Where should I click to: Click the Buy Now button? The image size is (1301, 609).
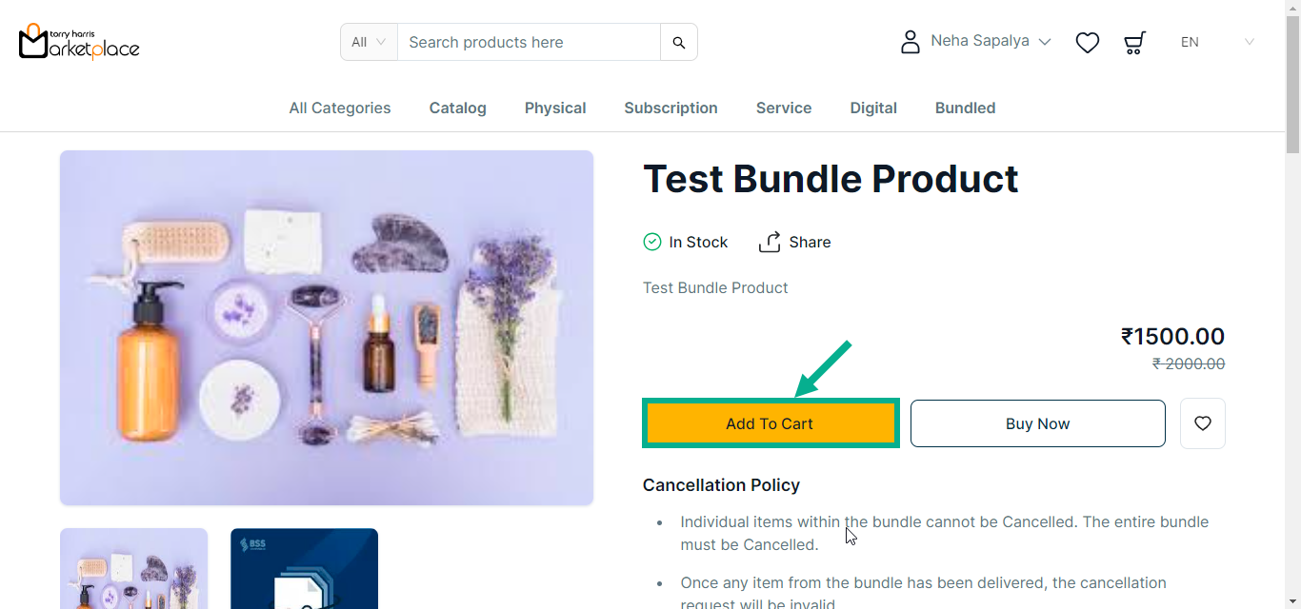click(1037, 423)
